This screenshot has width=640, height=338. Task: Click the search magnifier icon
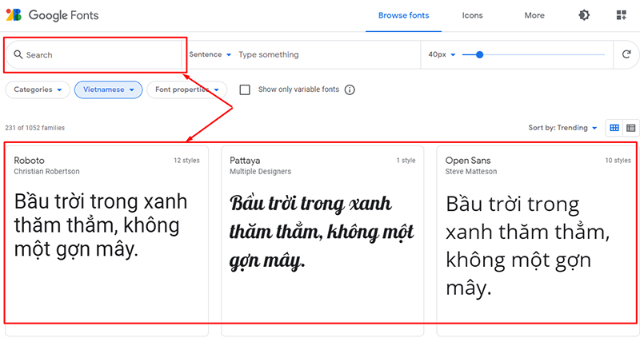click(x=18, y=54)
